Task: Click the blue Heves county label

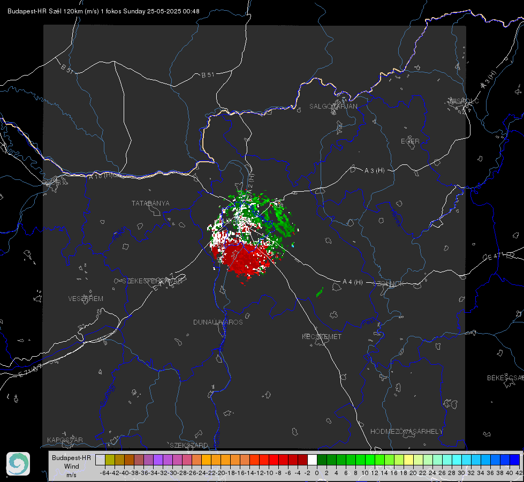Action: (396, 217)
